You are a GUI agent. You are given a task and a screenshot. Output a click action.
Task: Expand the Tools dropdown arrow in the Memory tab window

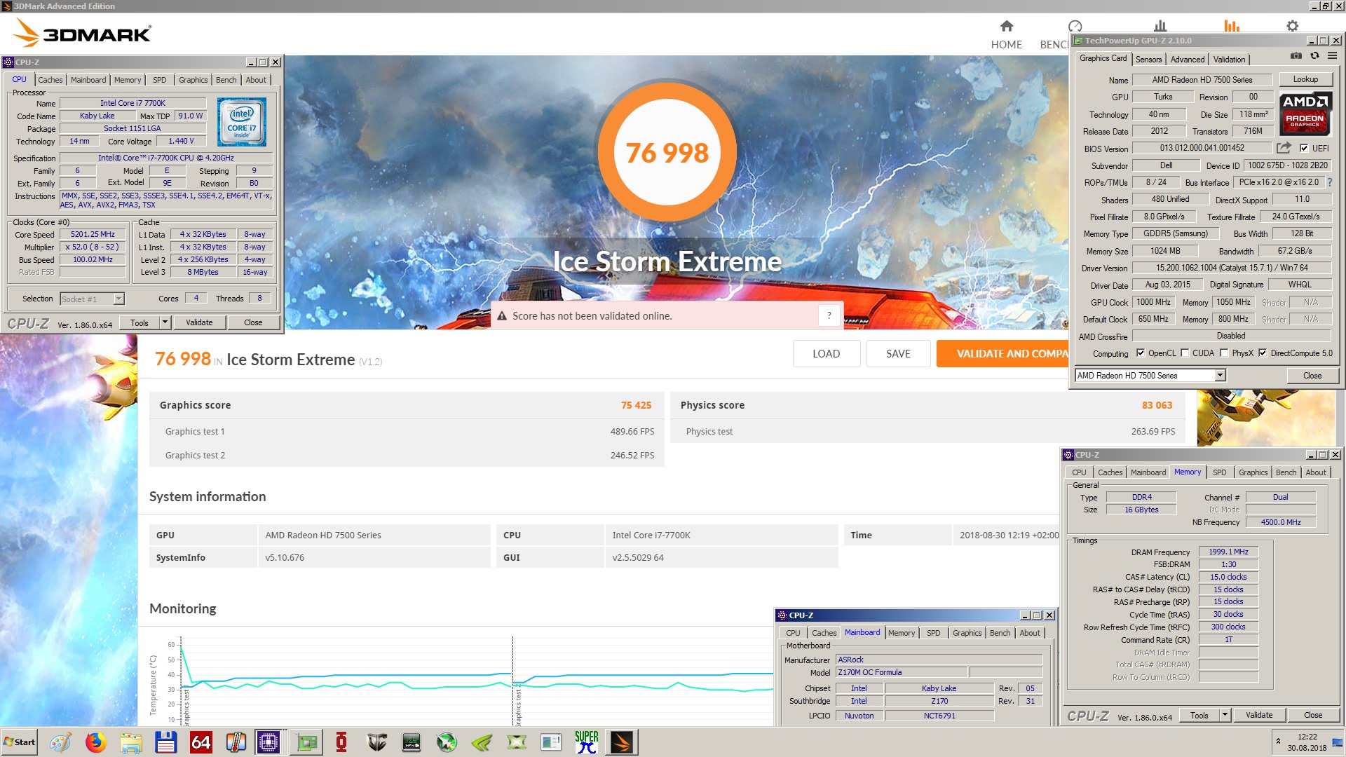1225,715
